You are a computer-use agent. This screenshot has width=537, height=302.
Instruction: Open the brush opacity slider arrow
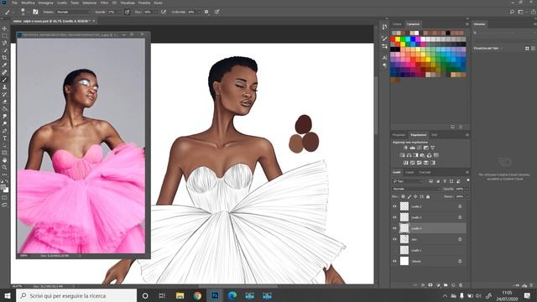pyautogui.click(x=119, y=12)
